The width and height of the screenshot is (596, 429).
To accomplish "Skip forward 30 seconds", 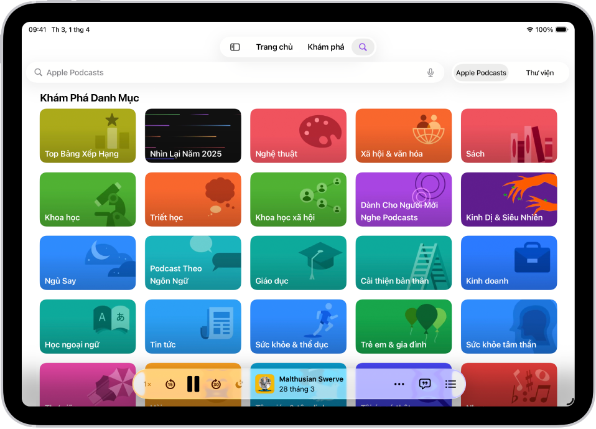I will 216,384.
